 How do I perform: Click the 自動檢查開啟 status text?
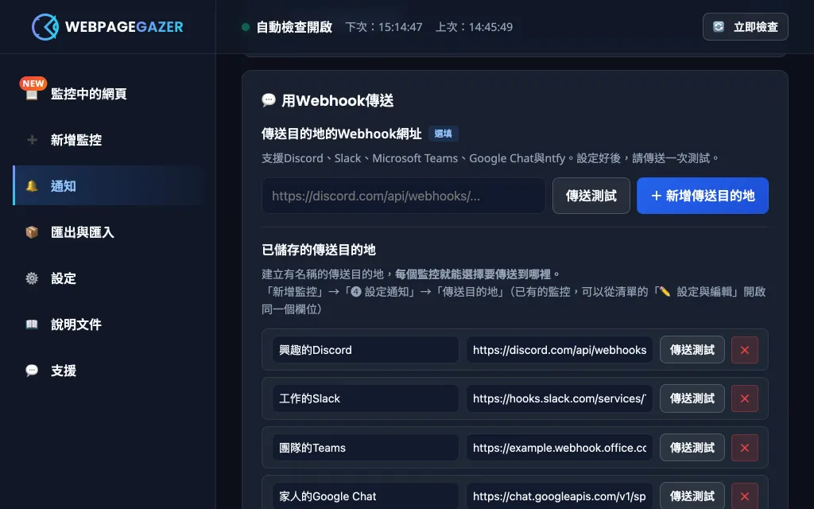pyautogui.click(x=294, y=26)
